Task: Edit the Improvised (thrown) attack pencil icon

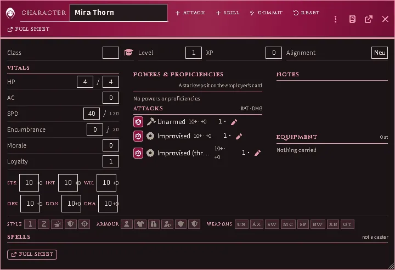Action: pos(257,153)
